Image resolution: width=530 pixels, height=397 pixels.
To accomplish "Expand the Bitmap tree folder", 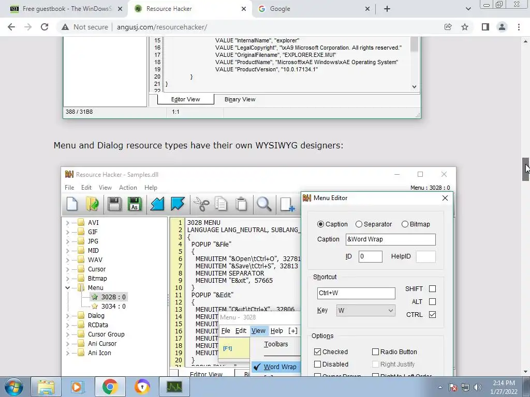I will coord(68,279).
